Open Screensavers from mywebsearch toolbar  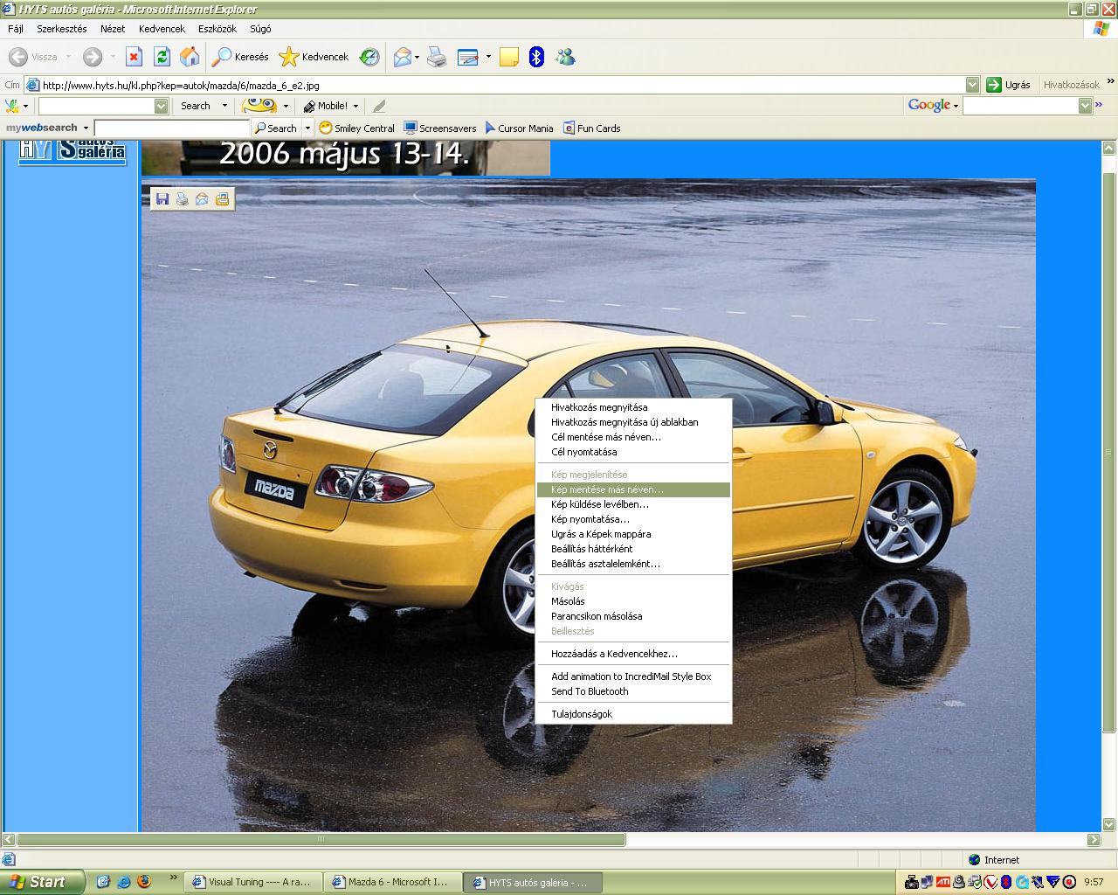[439, 128]
